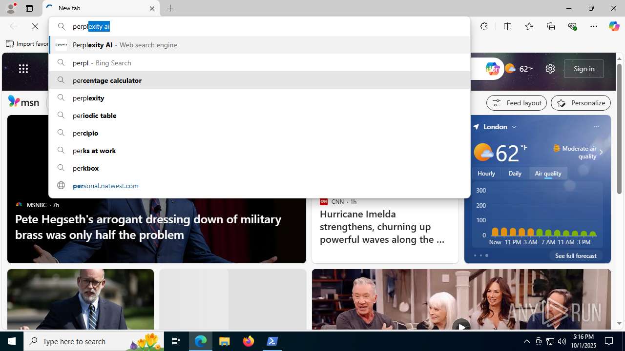Expand the London location dropdown
This screenshot has width=625, height=351.
coord(514,127)
